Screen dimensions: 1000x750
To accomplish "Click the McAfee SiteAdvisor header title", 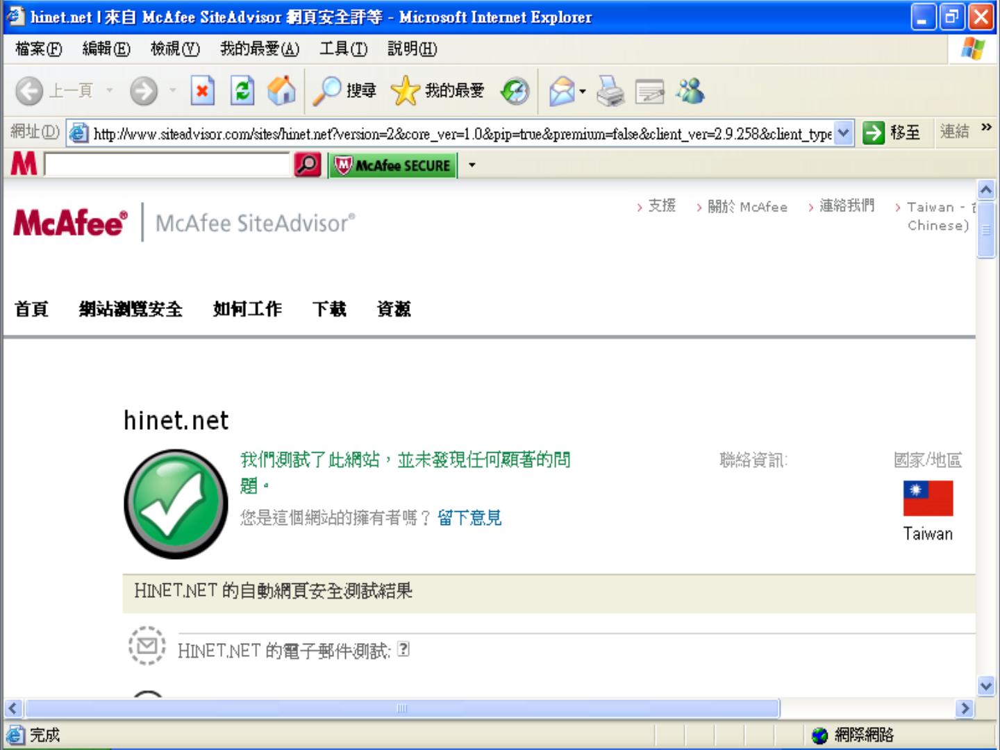I will point(255,223).
